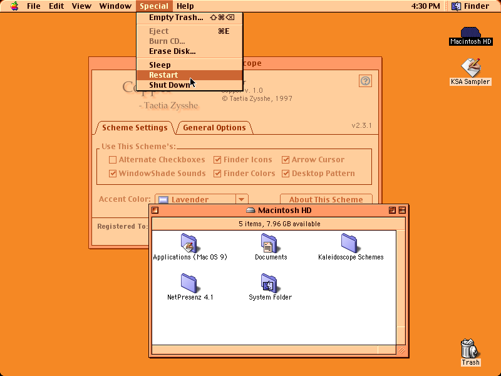Open the Accent Color dropdown arrow
The height and width of the screenshot is (376, 501).
coord(242,199)
